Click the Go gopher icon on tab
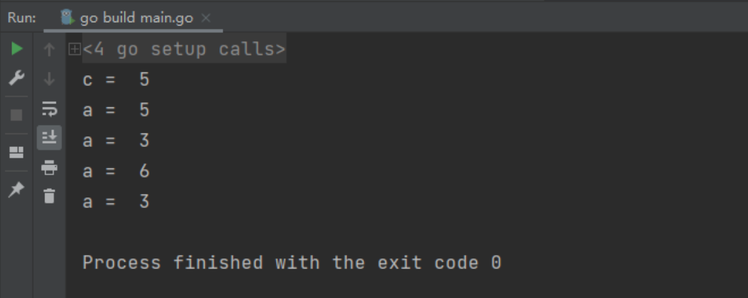 point(67,17)
